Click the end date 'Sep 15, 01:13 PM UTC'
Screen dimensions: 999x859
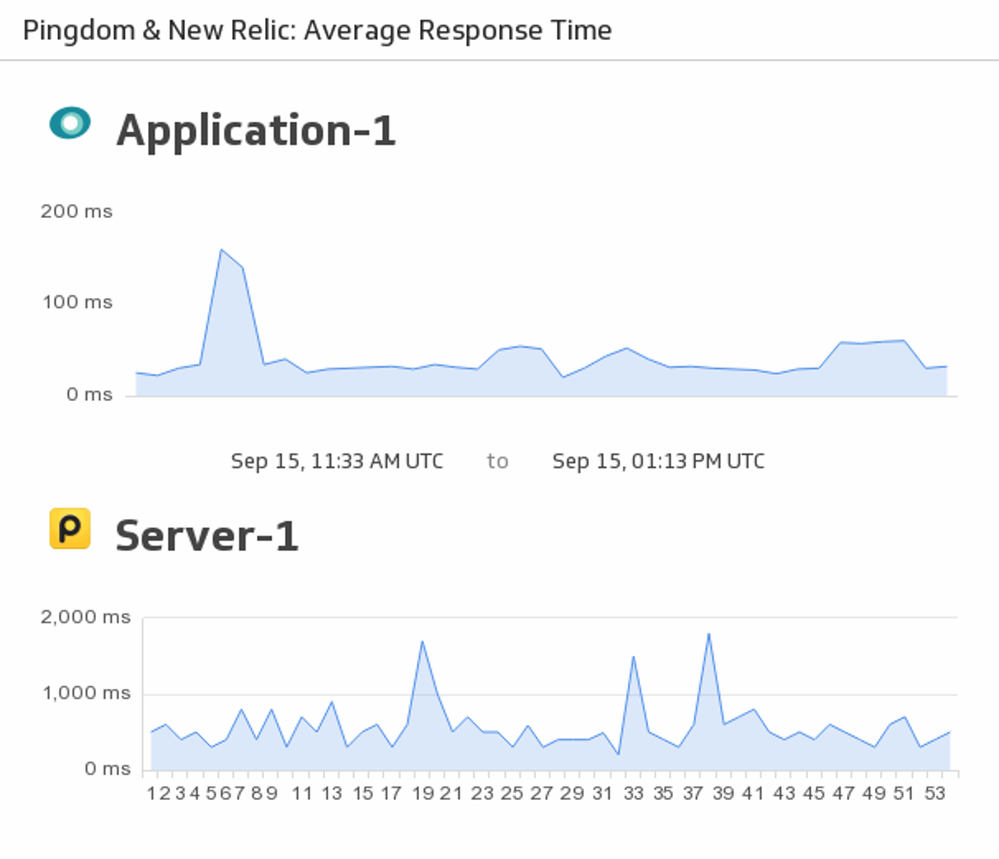click(658, 461)
